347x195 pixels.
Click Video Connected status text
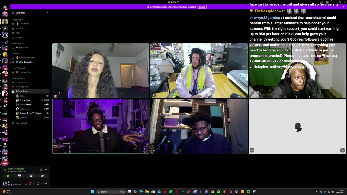click(x=16, y=169)
